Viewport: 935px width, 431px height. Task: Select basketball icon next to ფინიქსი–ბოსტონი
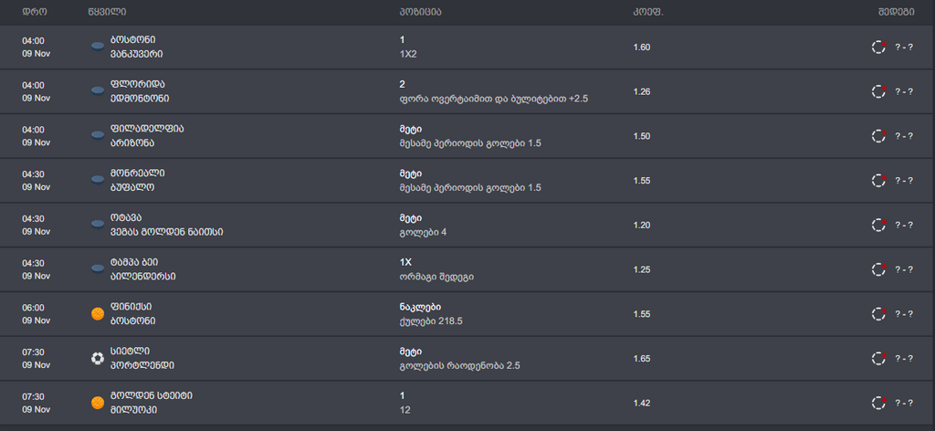[x=98, y=313]
